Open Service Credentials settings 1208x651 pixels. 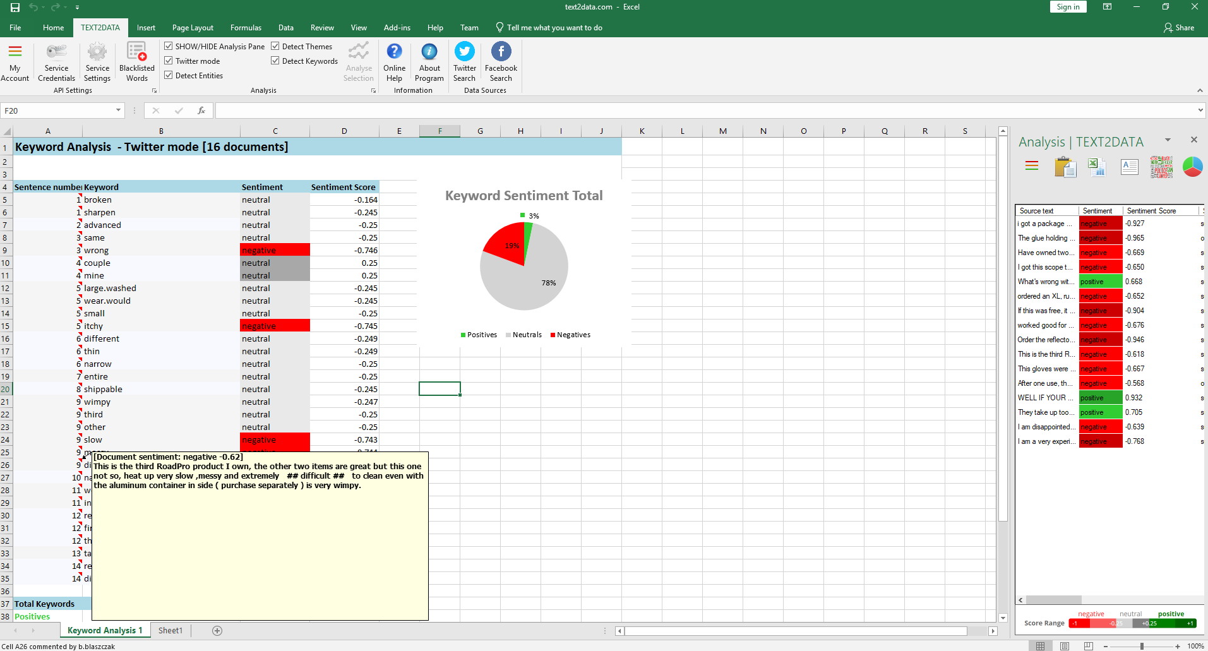tap(56, 62)
